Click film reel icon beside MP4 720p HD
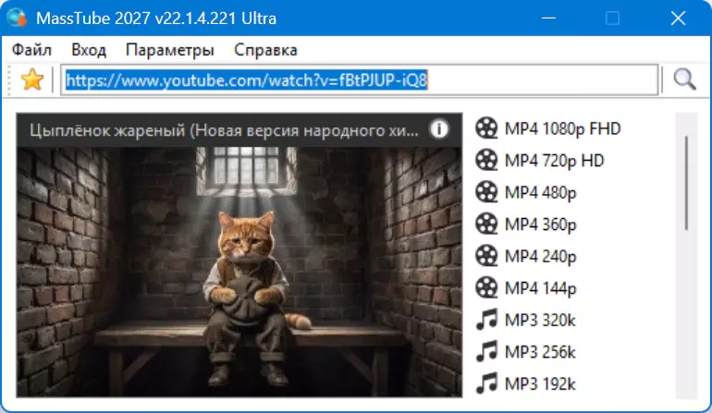This screenshot has width=712, height=413. pos(486,160)
